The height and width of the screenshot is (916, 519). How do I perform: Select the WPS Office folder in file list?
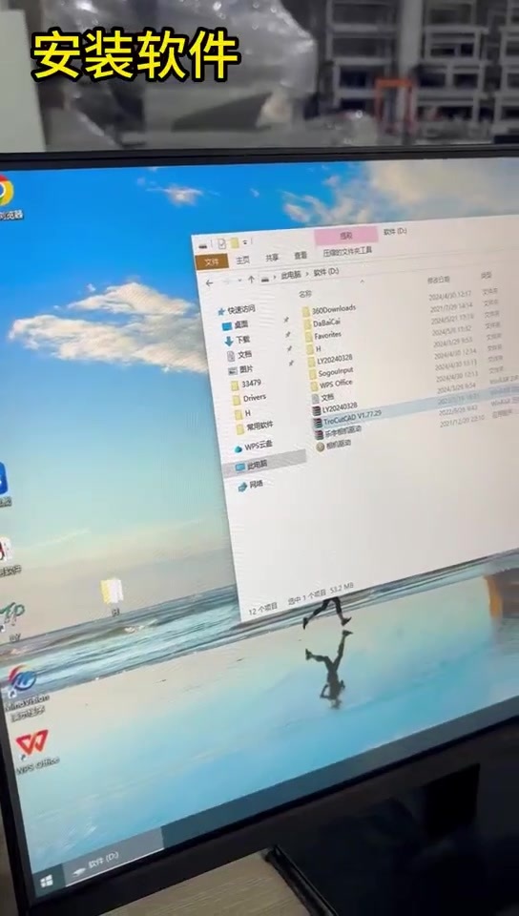332,384
